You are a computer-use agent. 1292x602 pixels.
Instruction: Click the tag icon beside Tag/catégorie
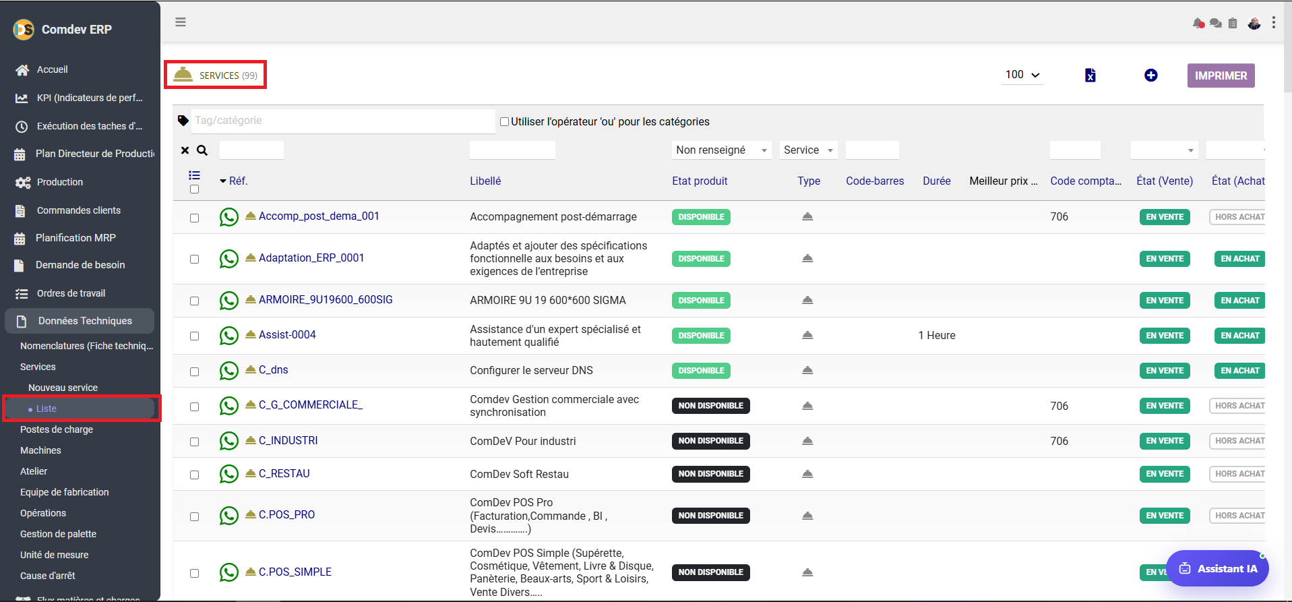pos(183,121)
